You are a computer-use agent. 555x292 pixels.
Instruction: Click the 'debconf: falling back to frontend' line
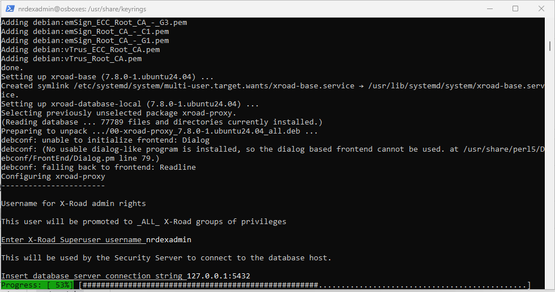pyautogui.click(x=99, y=167)
